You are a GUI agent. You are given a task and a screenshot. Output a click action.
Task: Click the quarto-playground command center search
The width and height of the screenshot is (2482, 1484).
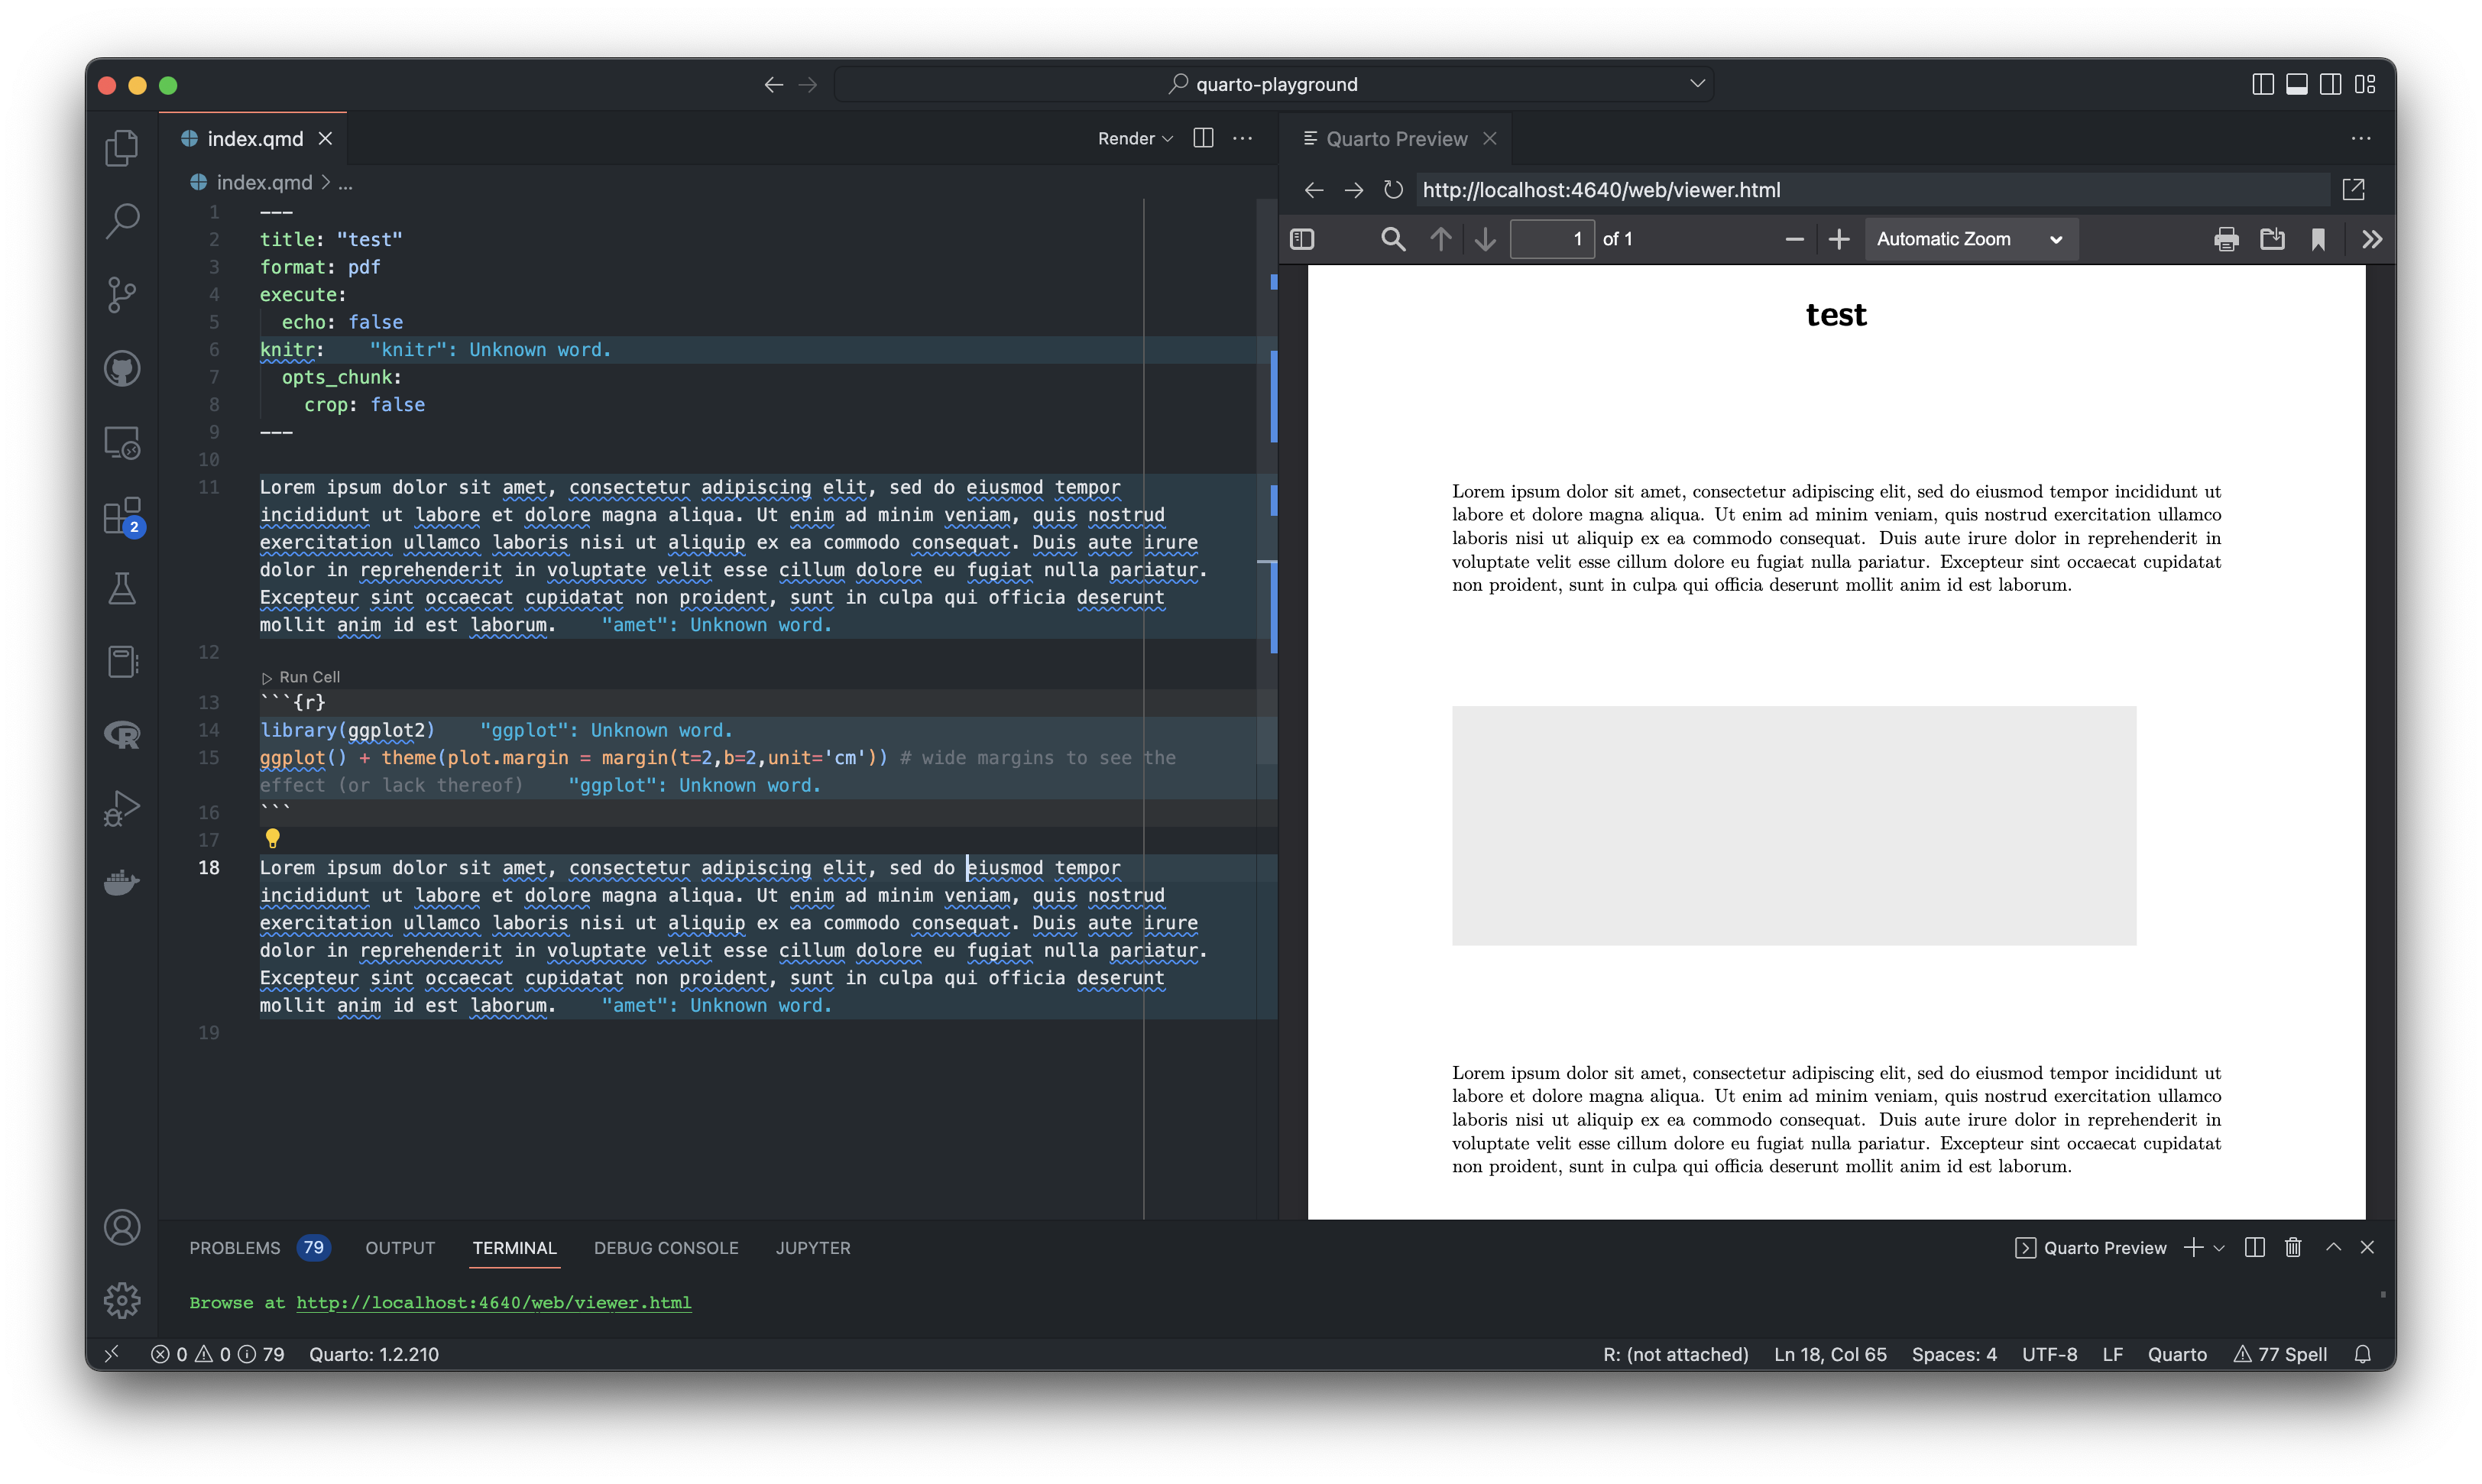coord(1273,84)
